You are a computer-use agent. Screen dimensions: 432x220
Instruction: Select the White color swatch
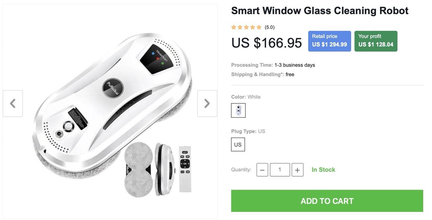tap(238, 110)
